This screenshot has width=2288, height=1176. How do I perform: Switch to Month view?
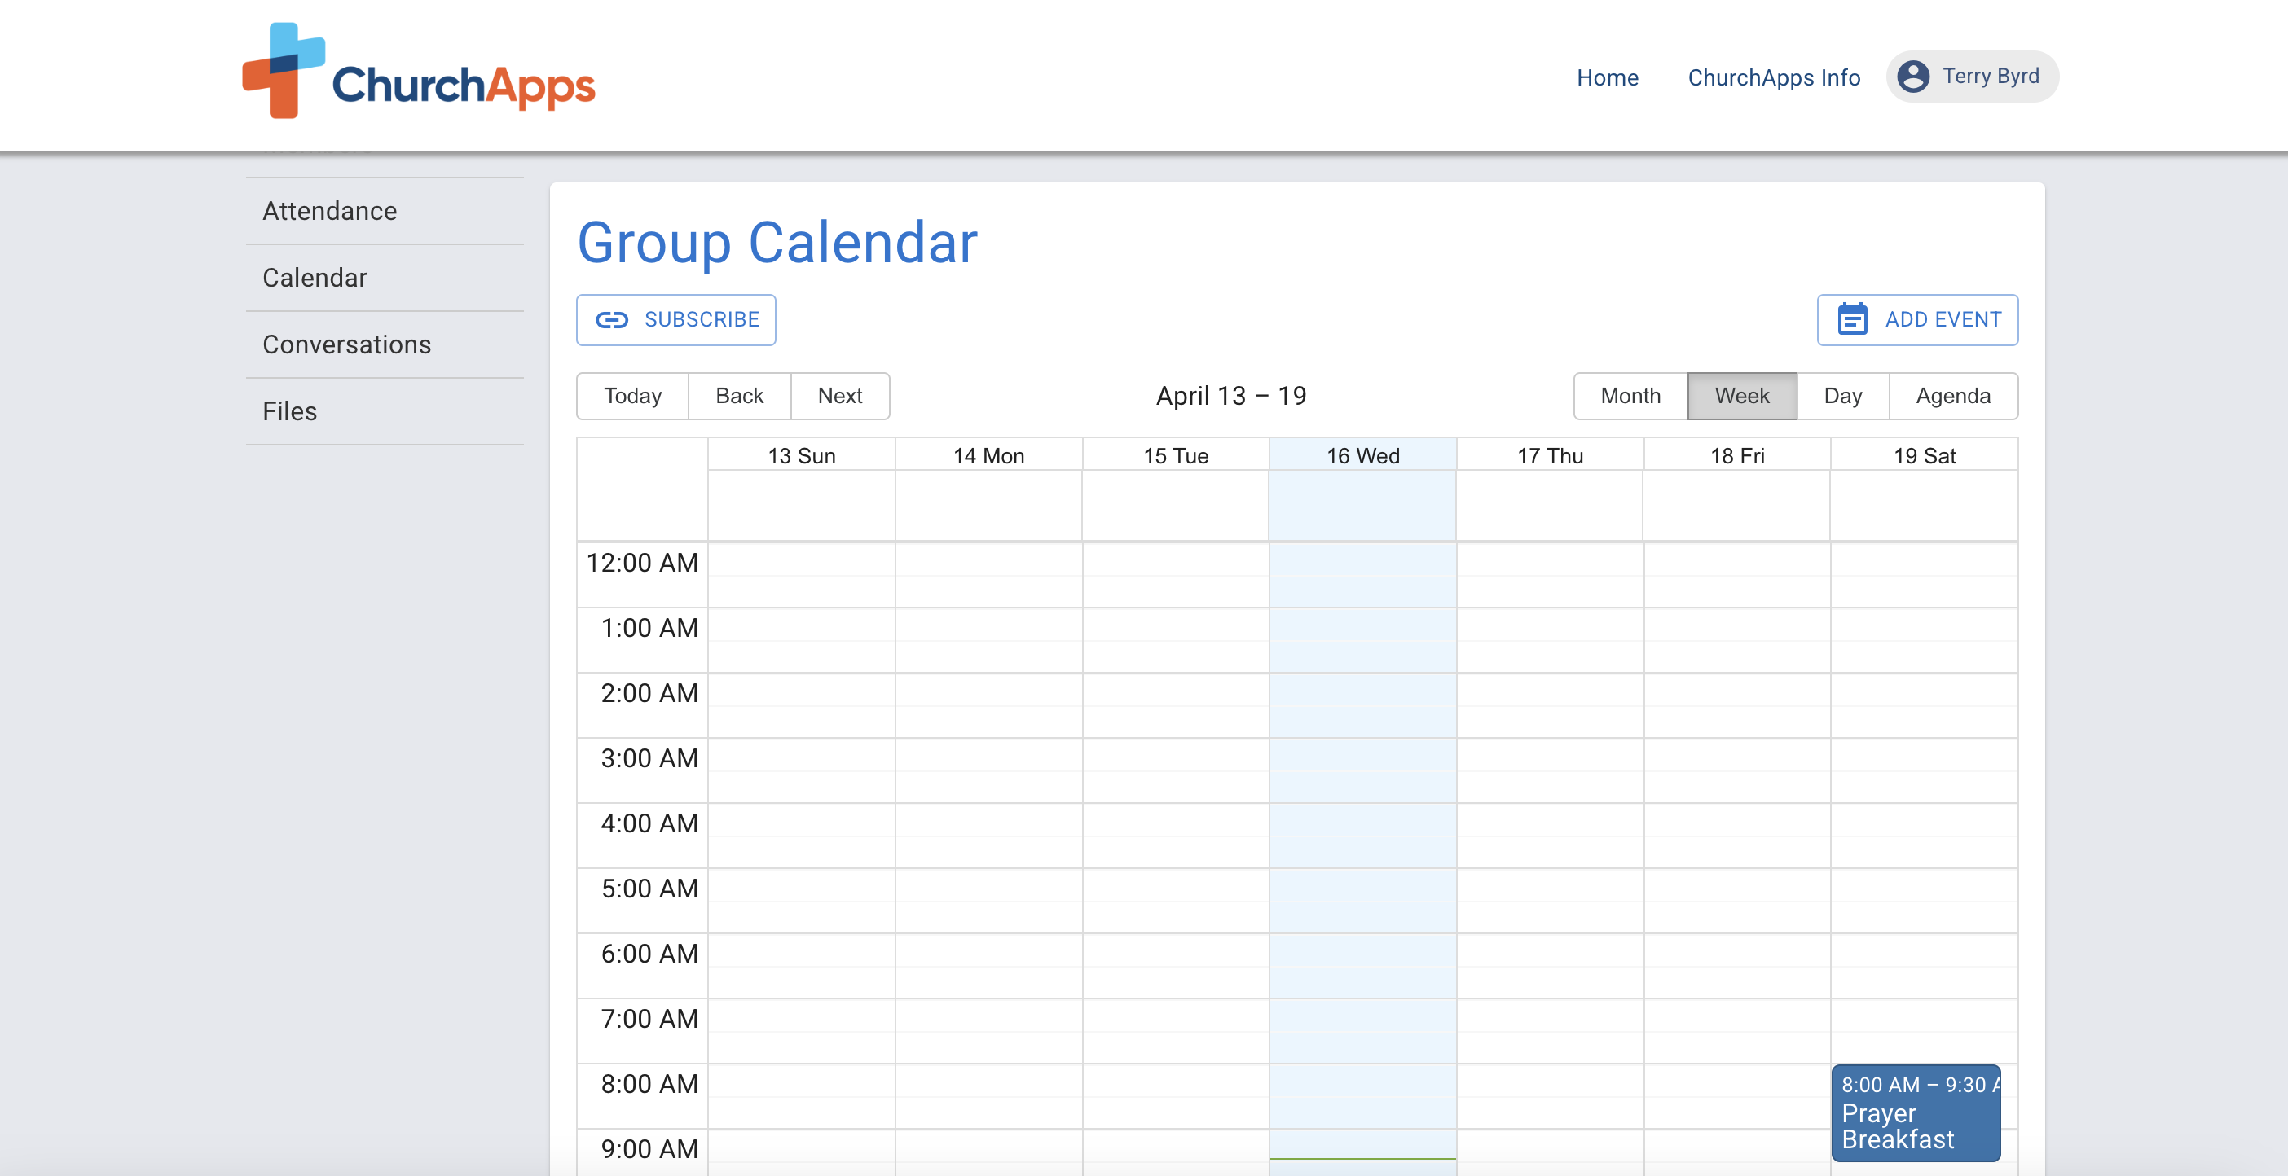pyautogui.click(x=1630, y=396)
